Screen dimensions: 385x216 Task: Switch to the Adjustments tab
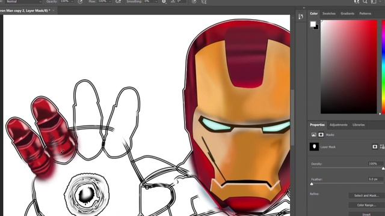(x=338, y=125)
